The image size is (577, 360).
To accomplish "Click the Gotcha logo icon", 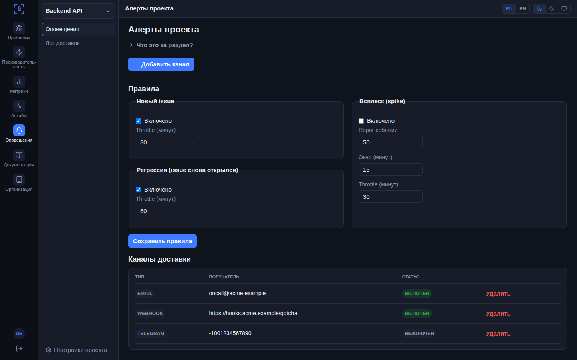I will 19,9.
